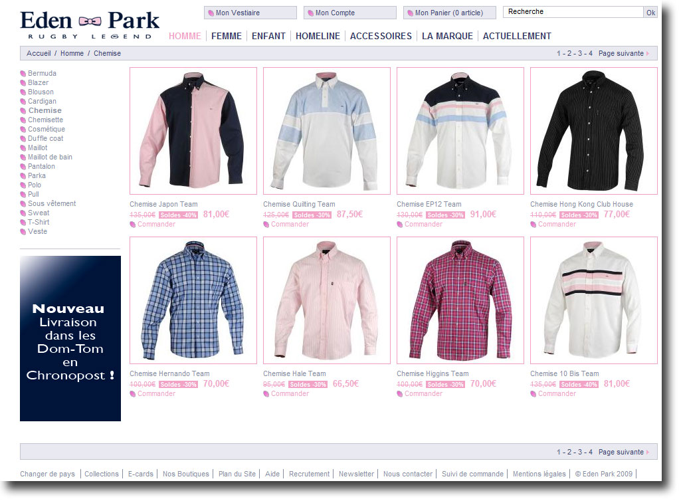This screenshot has width=679, height=503.
Task: Open the Chemise Higgins Team shirt photo
Action: (460, 300)
